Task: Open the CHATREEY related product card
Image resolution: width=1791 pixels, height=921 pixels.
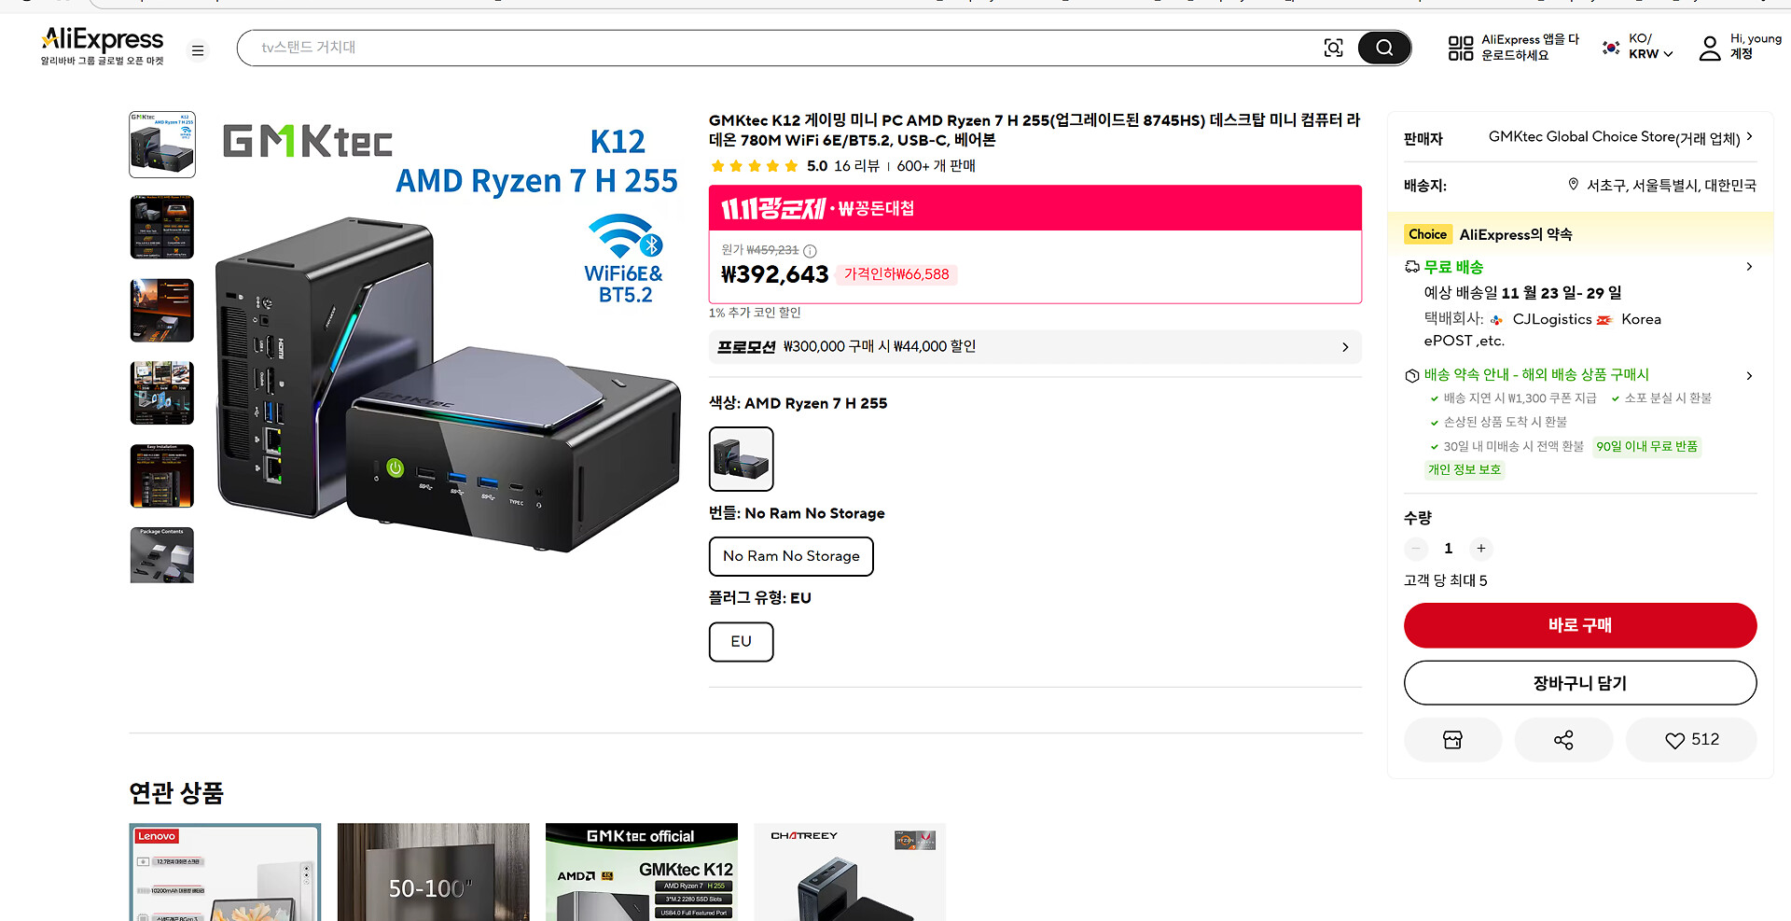Action: (850, 872)
